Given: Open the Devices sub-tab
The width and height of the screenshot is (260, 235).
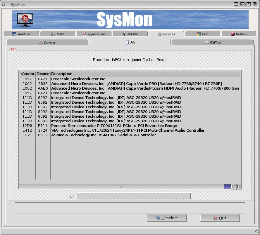Looking at the screenshot, I should (47, 42).
